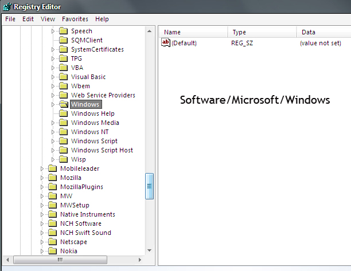Open the File menu
This screenshot has width=351, height=271.
pos(10,19)
